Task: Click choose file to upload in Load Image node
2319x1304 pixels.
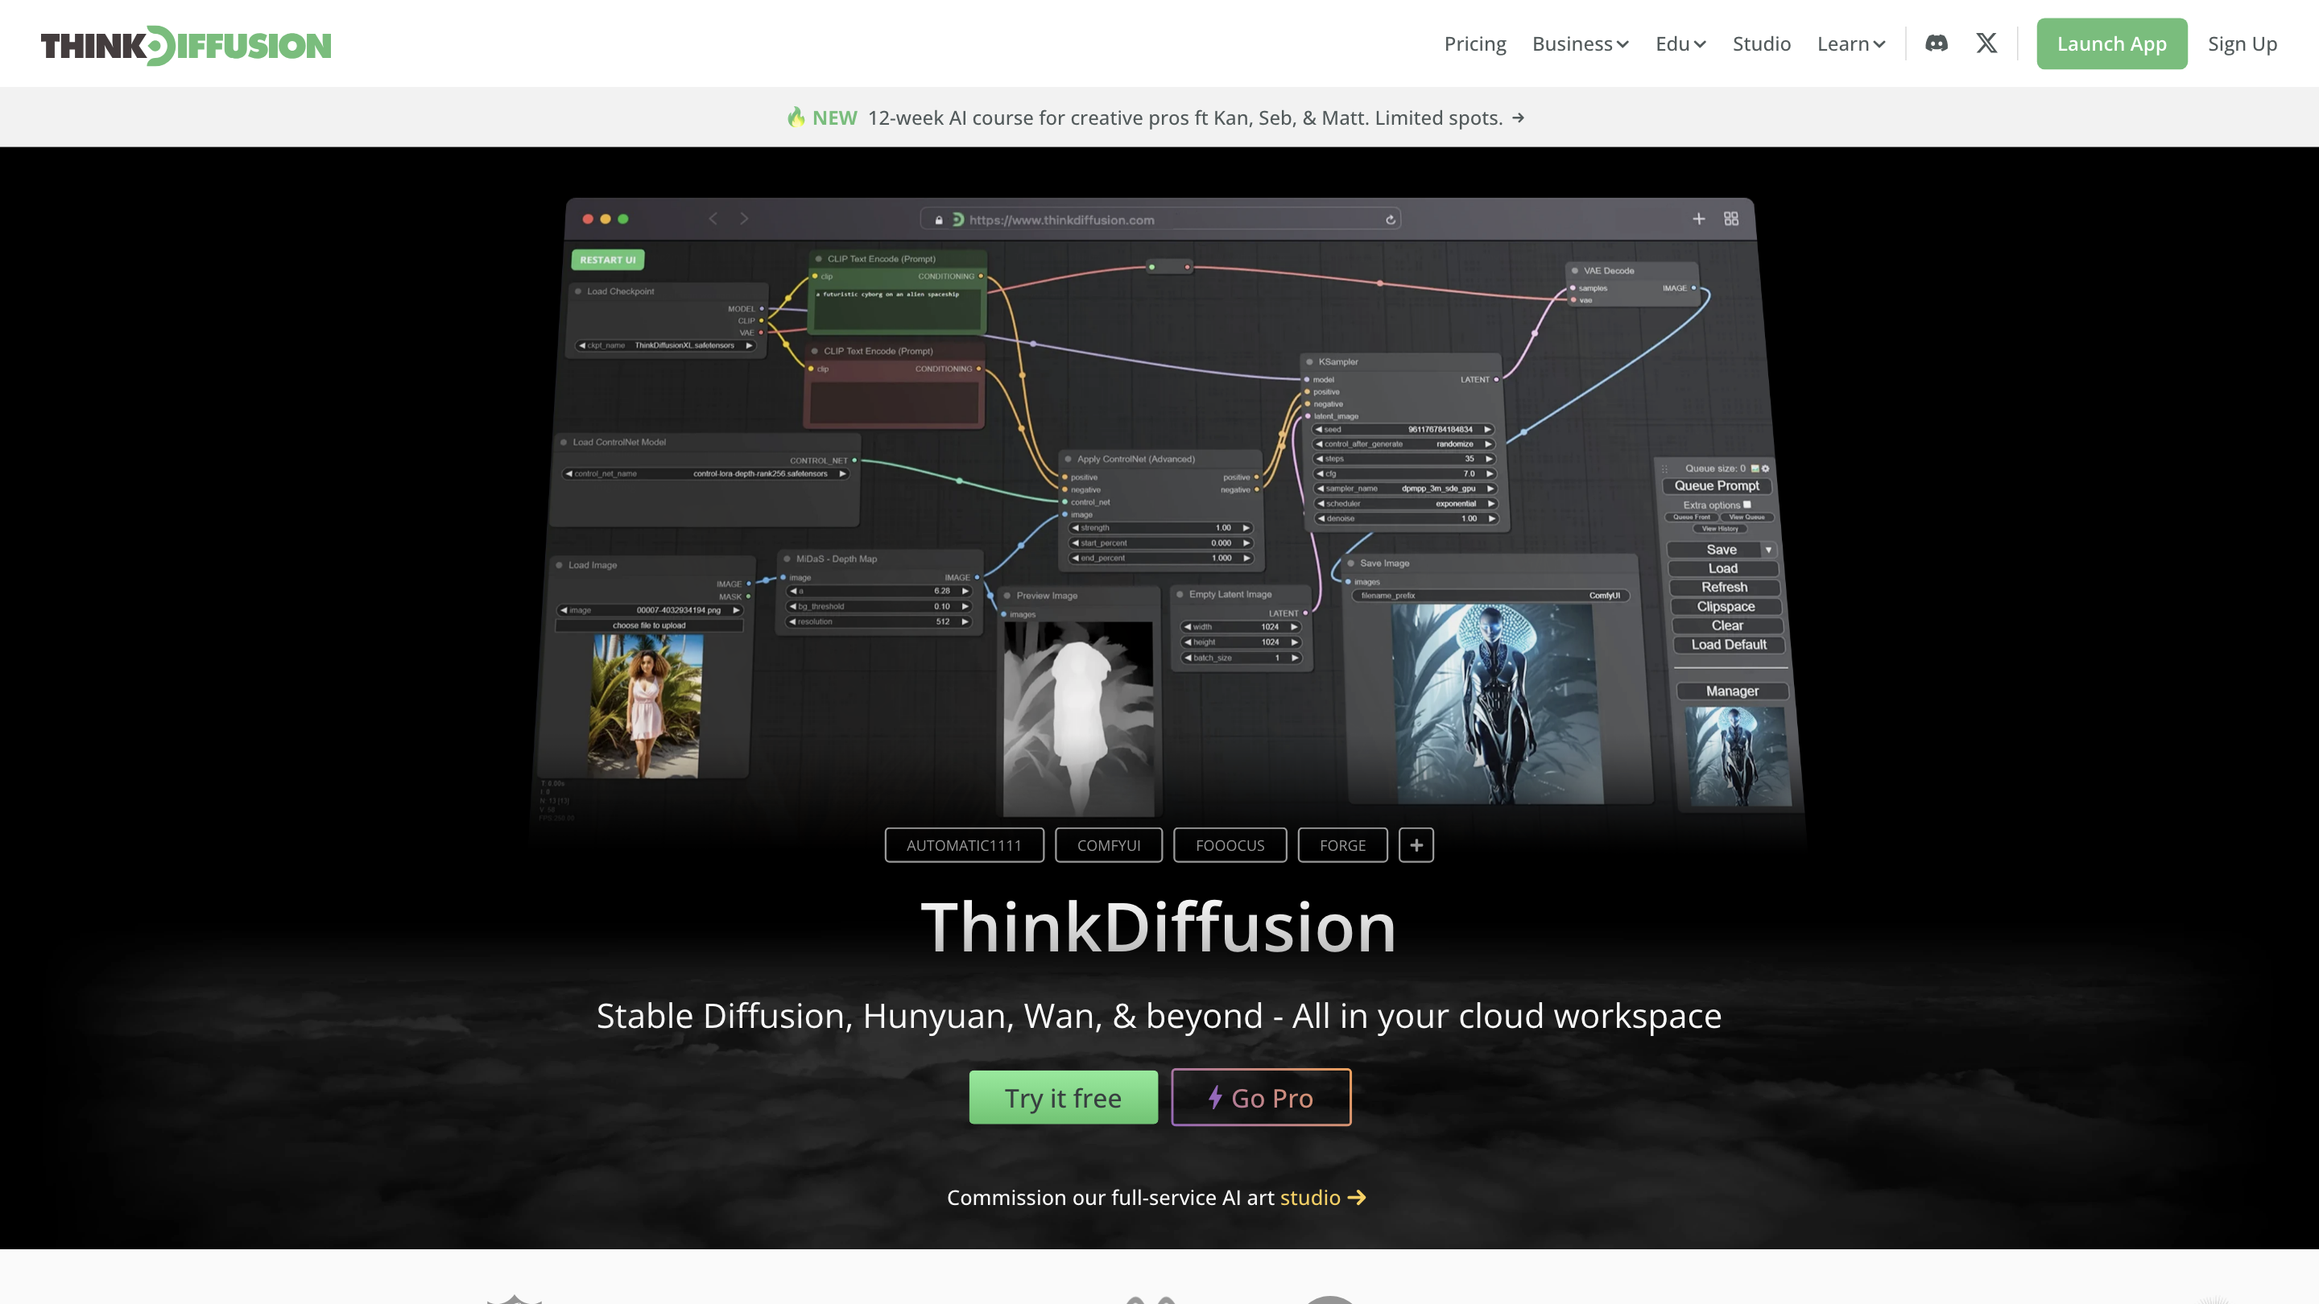Action: point(650,625)
